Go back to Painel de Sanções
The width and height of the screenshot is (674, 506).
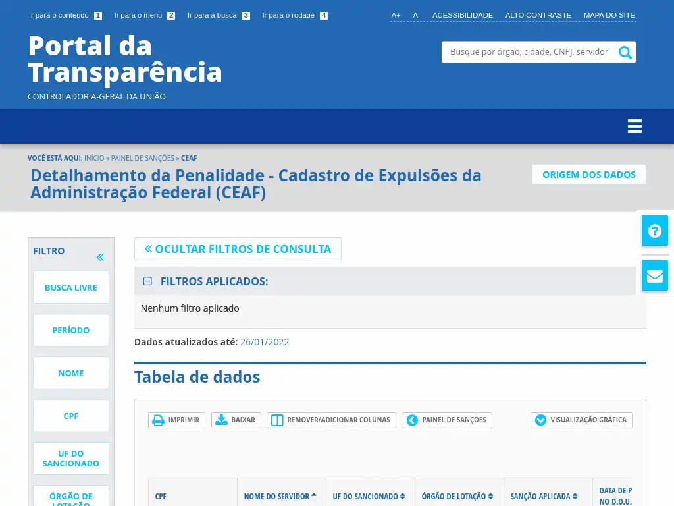pyautogui.click(x=447, y=420)
